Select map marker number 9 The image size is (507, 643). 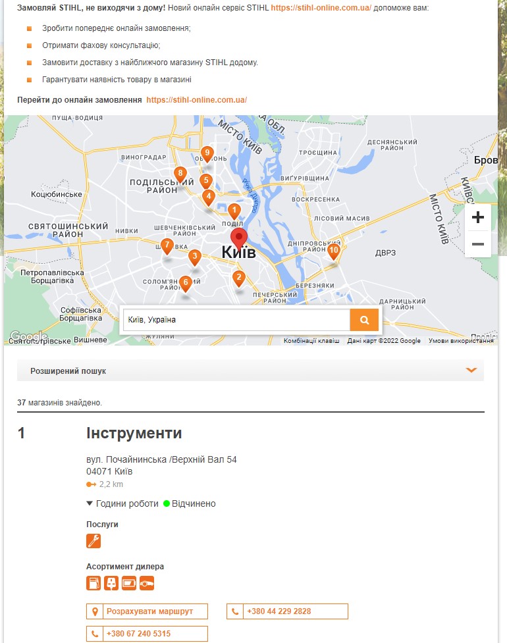207,155
